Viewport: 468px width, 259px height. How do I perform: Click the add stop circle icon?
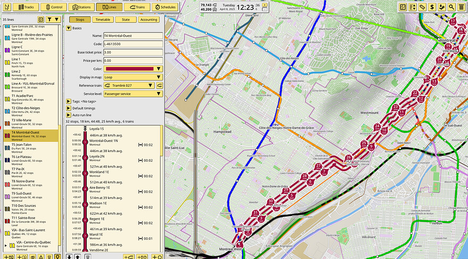click(x=157, y=257)
